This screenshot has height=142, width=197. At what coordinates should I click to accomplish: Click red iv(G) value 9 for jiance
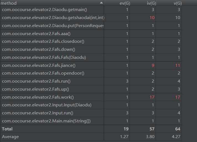(x=153, y=65)
